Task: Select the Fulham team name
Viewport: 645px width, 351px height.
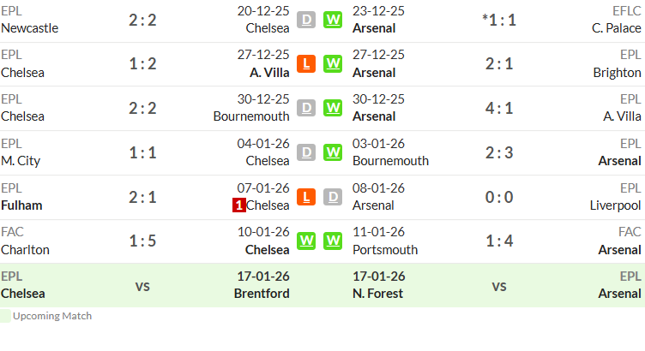Action: 21,205
